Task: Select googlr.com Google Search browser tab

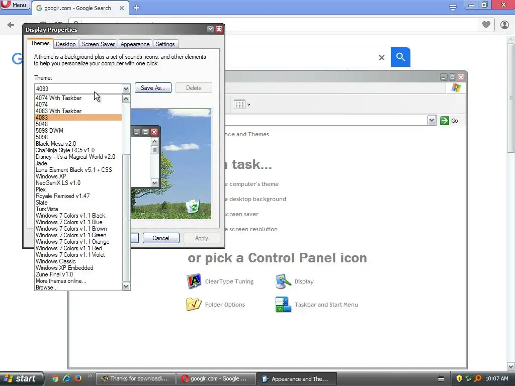Action: [x=77, y=8]
